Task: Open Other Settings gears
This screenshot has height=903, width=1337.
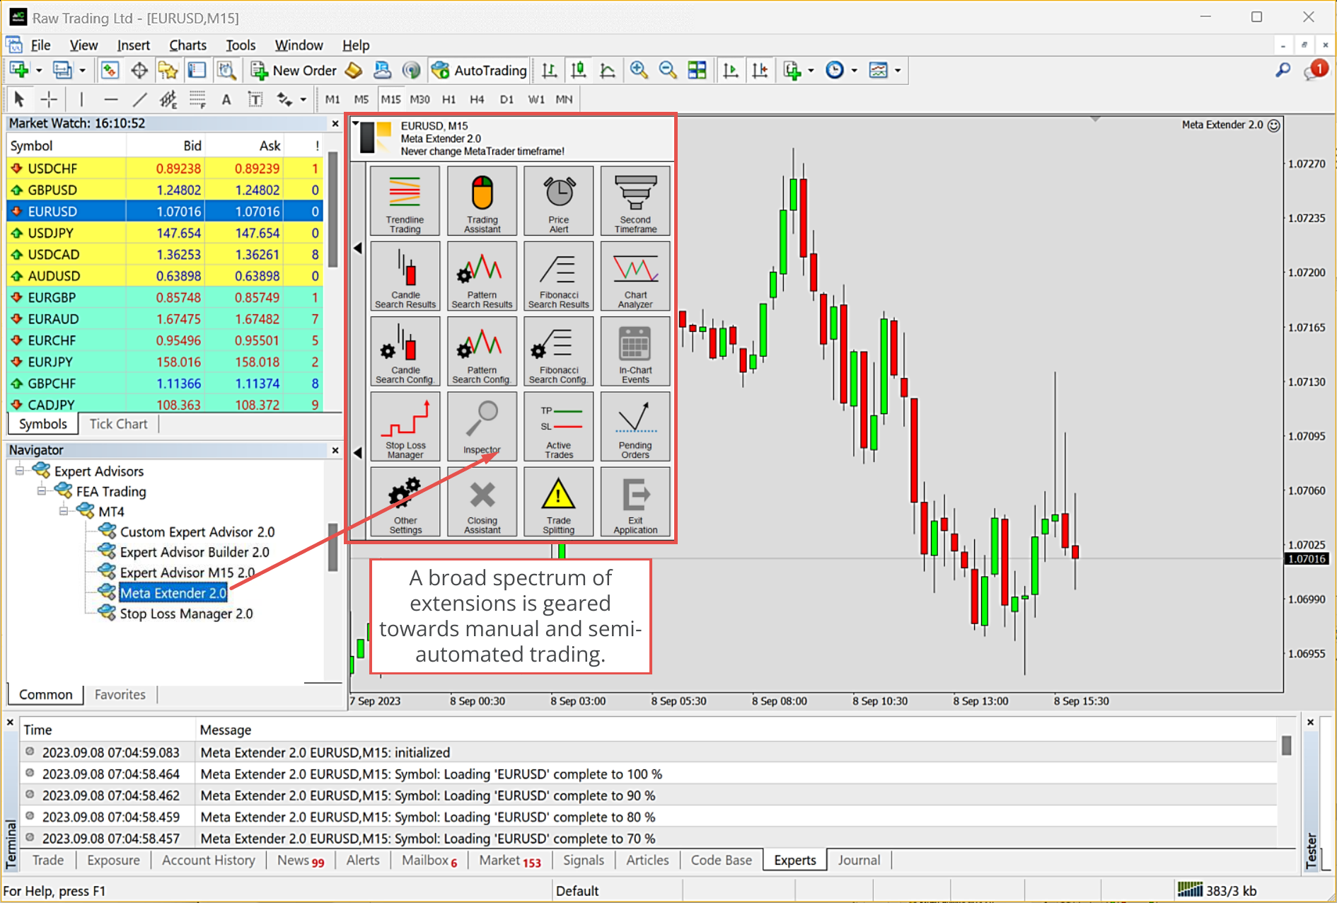Action: 405,502
